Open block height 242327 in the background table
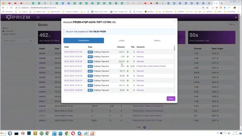 coord(42,54)
